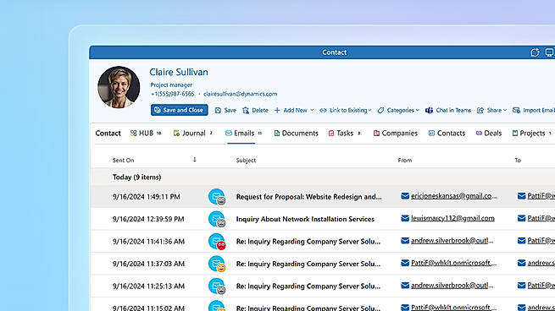Click the To column header
Viewport: 555px width, 311px height.
(518, 161)
